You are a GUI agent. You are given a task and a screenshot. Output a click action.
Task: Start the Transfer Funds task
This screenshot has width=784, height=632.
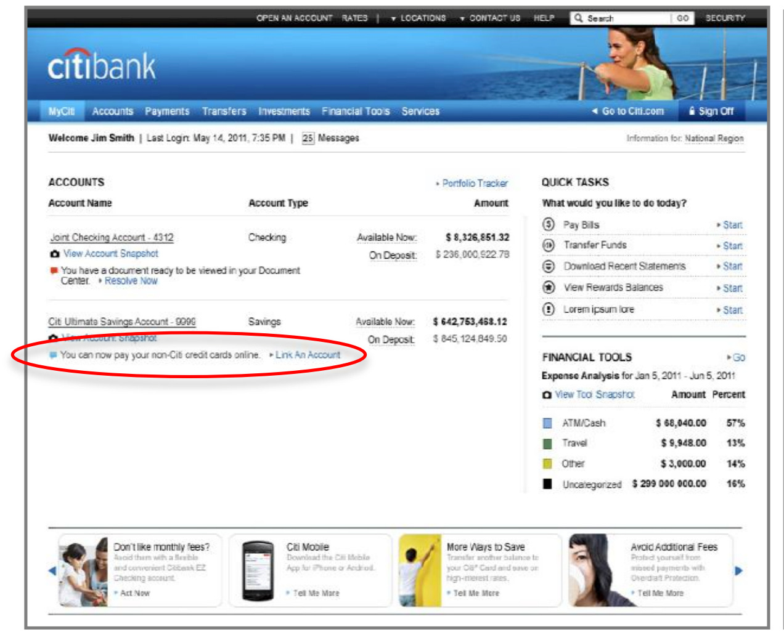730,246
